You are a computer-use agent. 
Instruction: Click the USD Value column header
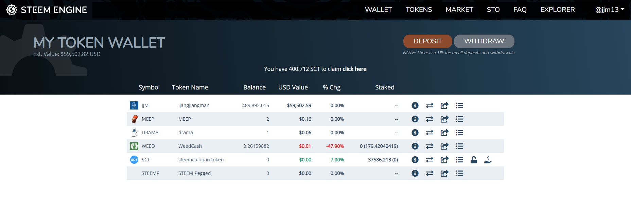(x=293, y=87)
